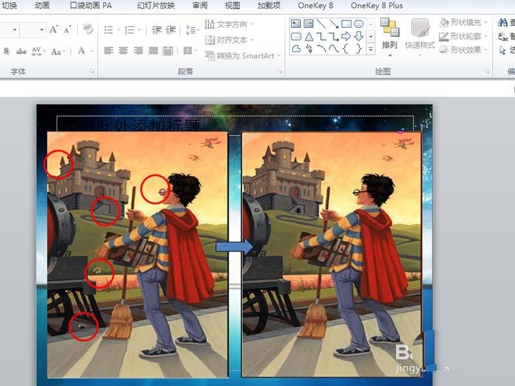
Task: Click the blue arrow between the pictures
Action: click(228, 246)
